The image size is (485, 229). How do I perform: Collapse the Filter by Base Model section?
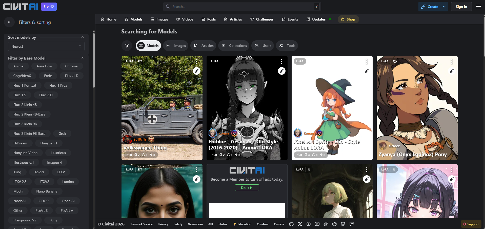[83, 58]
